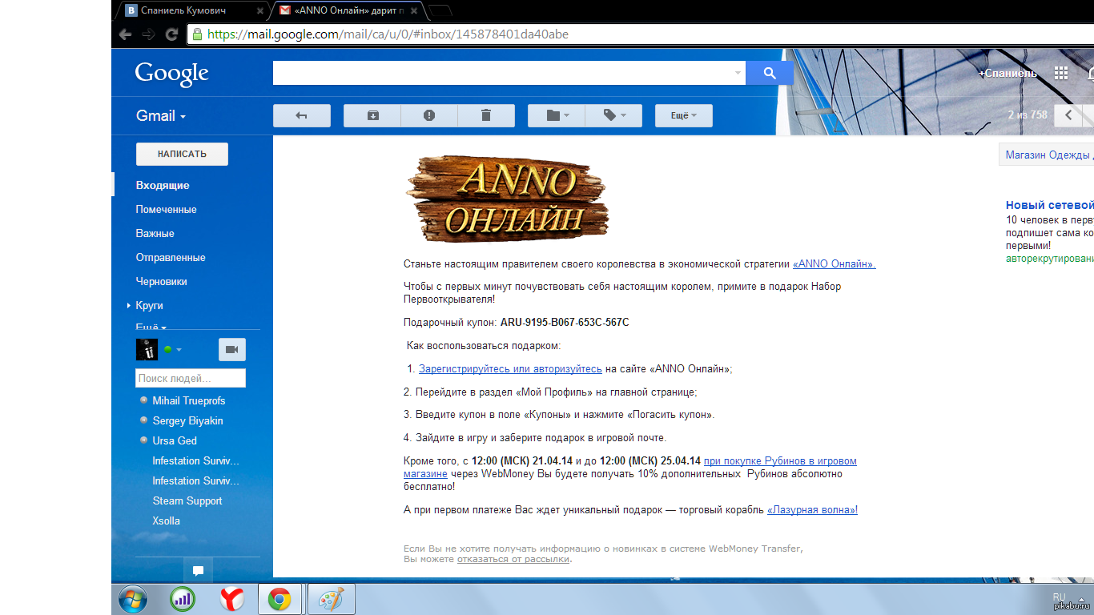Click the back-to-inbox arrow button
Screen dimensions: 1094x615
301,115
